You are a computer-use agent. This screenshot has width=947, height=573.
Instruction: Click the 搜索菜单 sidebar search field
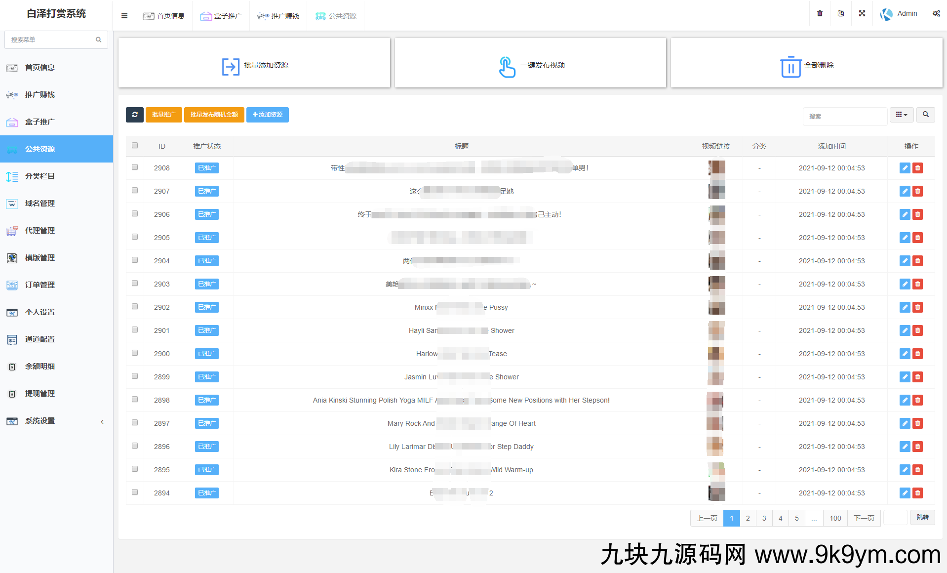(x=51, y=40)
